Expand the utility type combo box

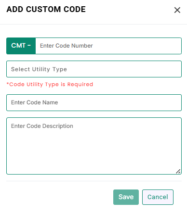94,69
